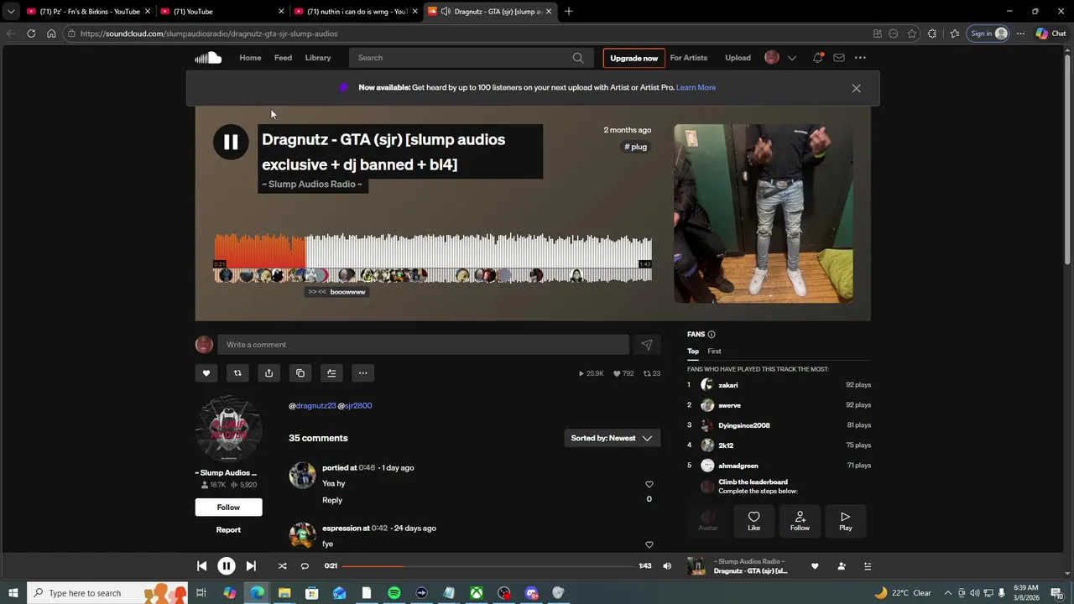The width and height of the screenshot is (1074, 604).
Task: Reply to portied's comment
Action: coord(332,500)
